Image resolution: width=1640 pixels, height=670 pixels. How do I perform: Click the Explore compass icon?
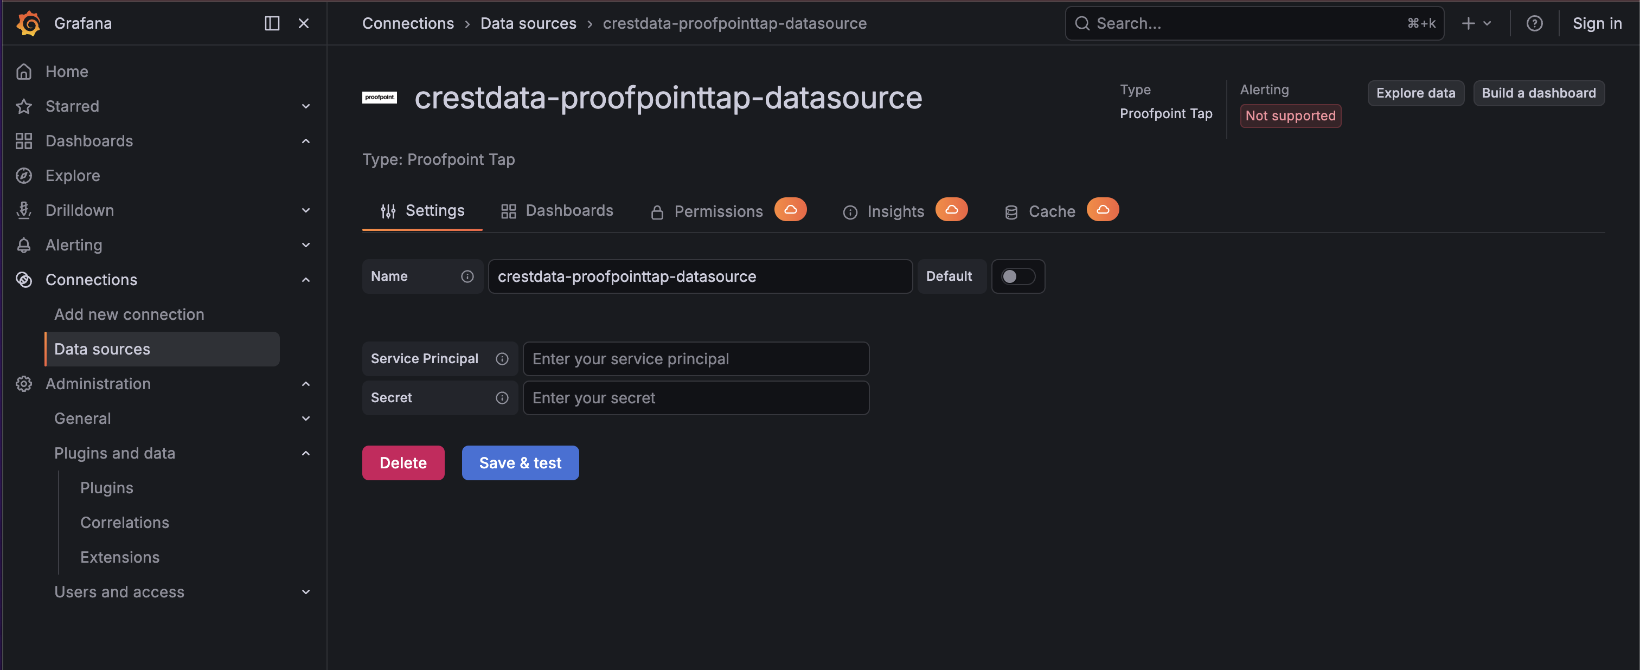pos(24,175)
